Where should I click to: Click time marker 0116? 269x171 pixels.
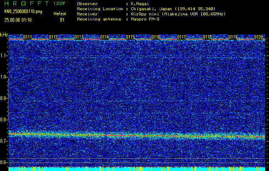(156, 37)
